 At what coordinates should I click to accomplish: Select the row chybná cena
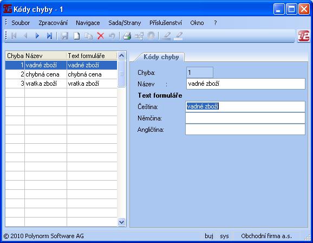click(x=61, y=74)
